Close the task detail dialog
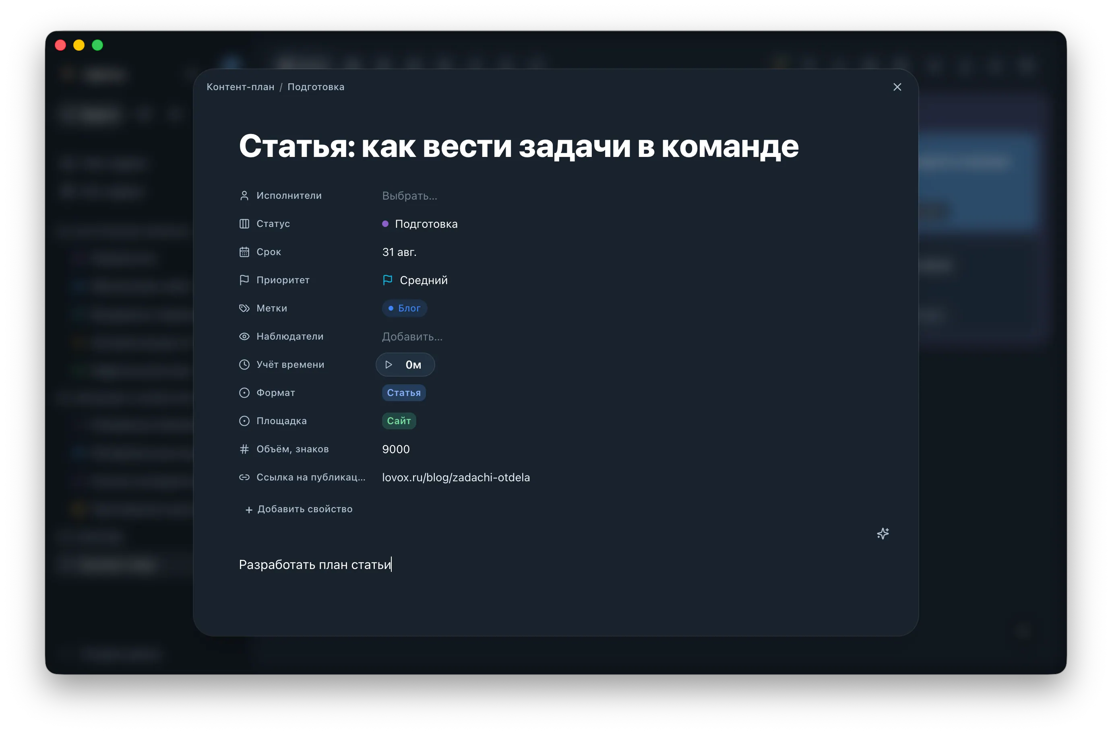The image size is (1112, 734). tap(897, 87)
